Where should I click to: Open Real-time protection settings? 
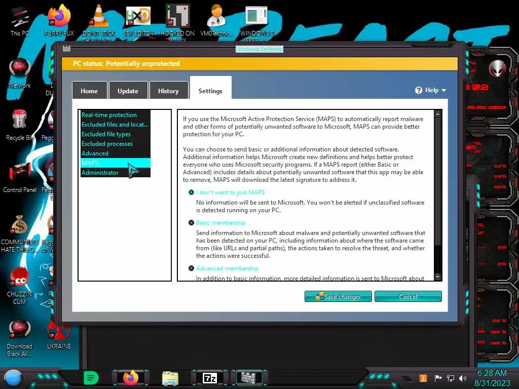click(116, 115)
